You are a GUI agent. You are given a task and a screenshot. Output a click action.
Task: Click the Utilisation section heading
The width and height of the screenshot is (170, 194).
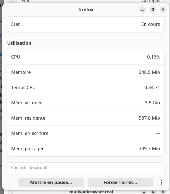pos(19,43)
